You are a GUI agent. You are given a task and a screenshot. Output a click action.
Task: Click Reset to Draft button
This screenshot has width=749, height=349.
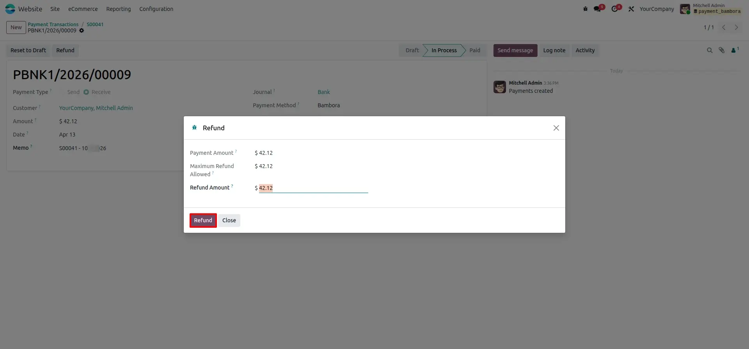[x=28, y=50]
